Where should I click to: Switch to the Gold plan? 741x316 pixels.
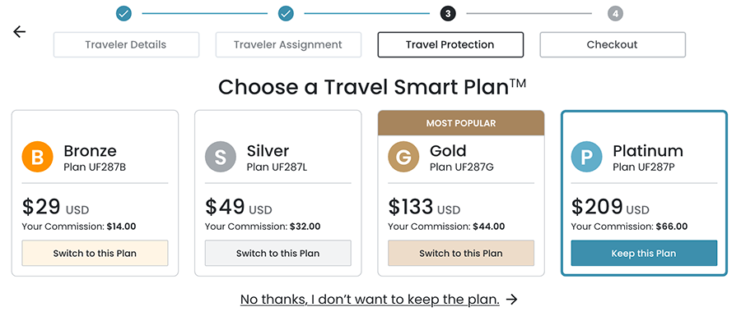(x=461, y=254)
